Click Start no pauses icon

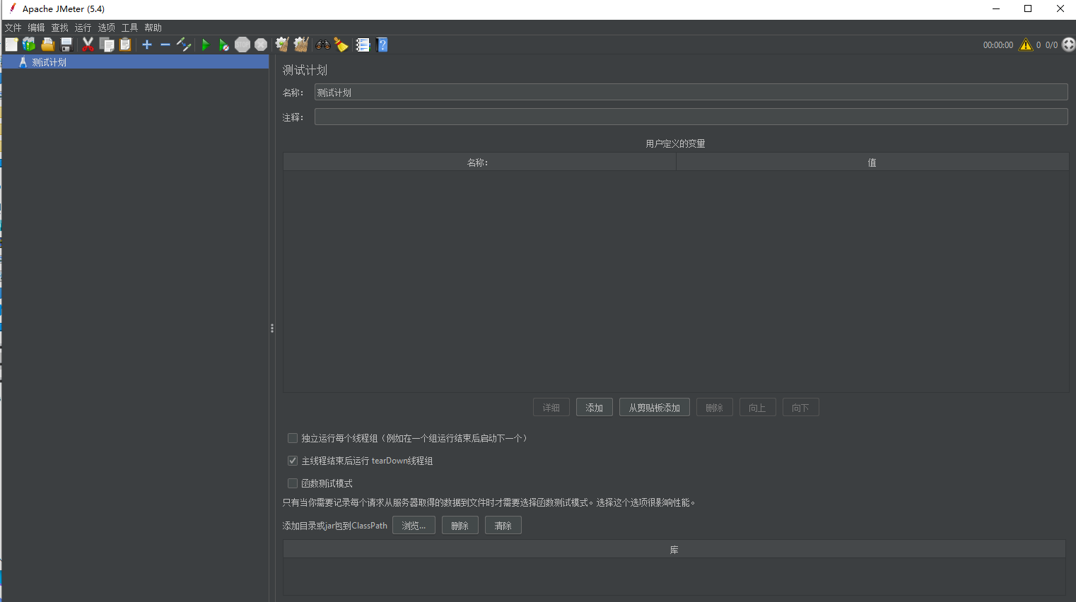point(224,45)
